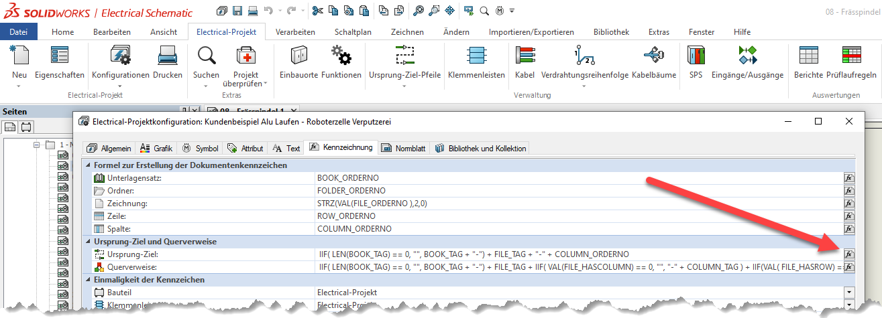Viewport: 882px width, 318px height.
Task: Click the SPS icon in the ribbon
Action: (696, 62)
